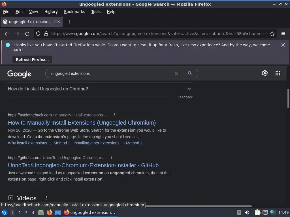The image size is (290, 217).
Task: Clear the Google search box text
Action: click(x=177, y=73)
